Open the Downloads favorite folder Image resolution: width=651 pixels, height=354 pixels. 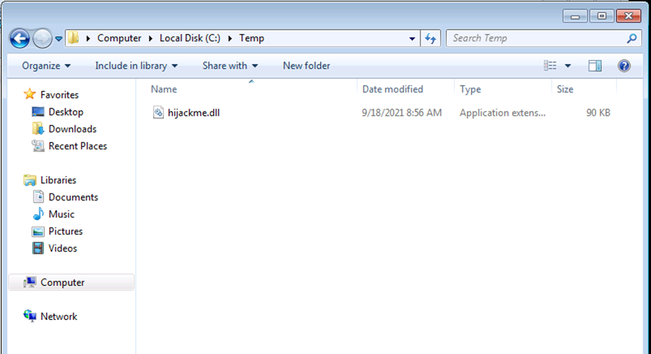tap(72, 129)
